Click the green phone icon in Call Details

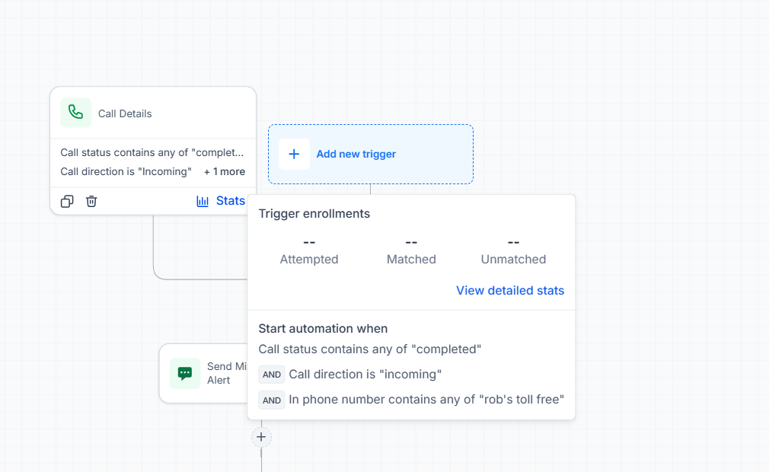coord(75,113)
